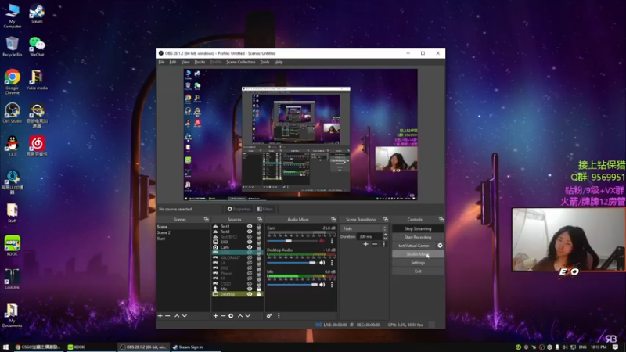Mute the Desktop Audio speaker icon
Viewport: 626px width, 352px height.
322,263
